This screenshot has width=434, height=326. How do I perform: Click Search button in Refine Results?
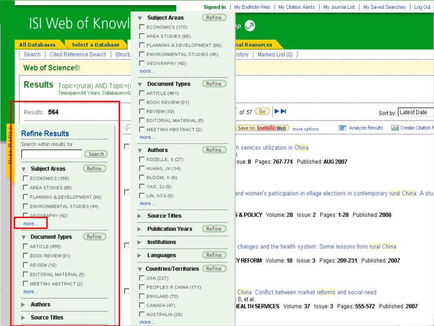(96, 154)
